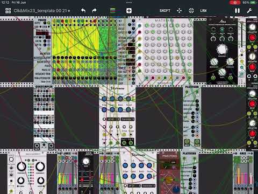Turn large top-left knob on bottom-left module
This screenshot has width=258, height=194.
21,167
